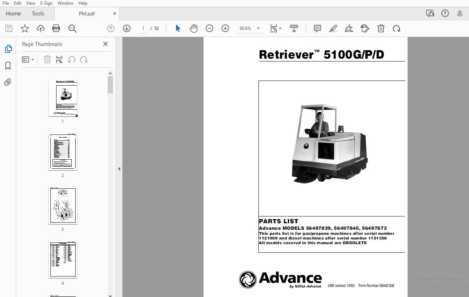
Task: Click the 'Retriever 5100G/P/D' title
Action: pyautogui.click(x=322, y=54)
